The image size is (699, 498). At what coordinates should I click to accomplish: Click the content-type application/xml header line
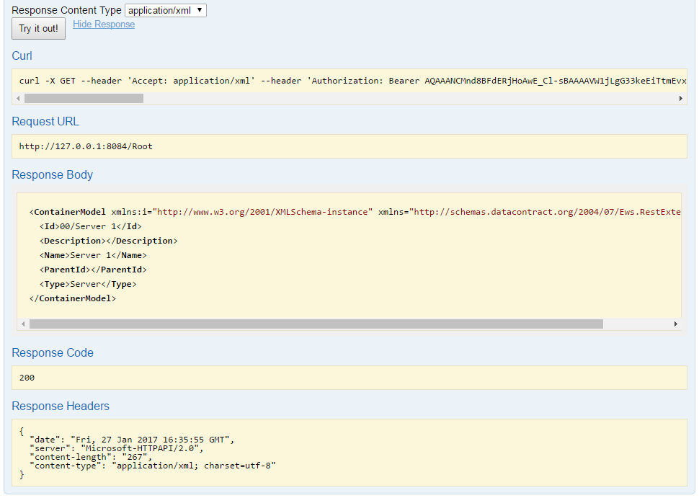(153, 466)
